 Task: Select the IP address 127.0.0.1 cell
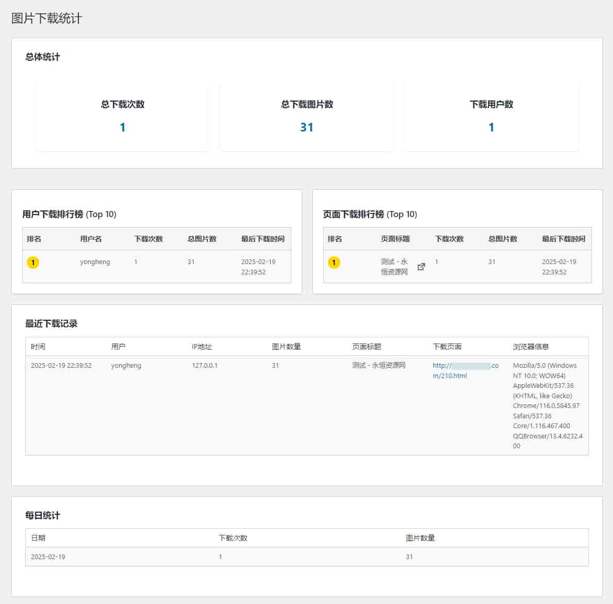[x=205, y=366]
